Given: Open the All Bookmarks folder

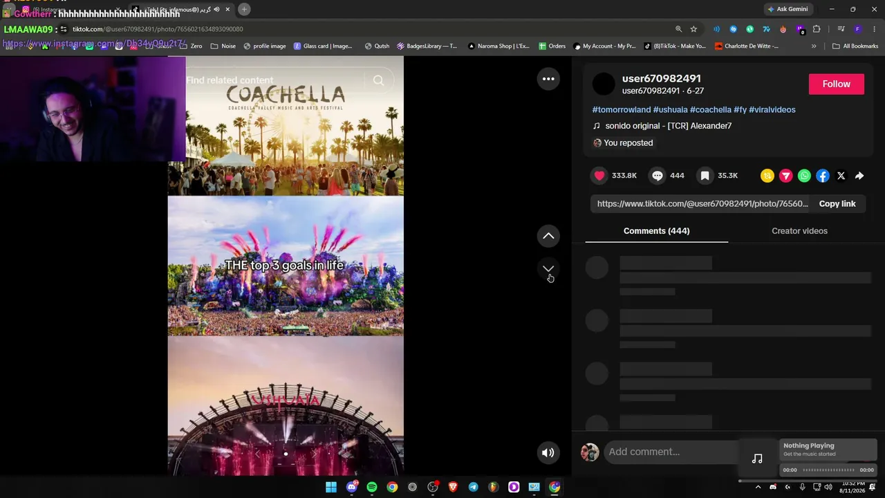Looking at the screenshot, I should 855,46.
